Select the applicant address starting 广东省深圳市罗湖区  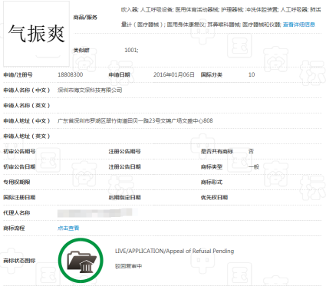click(x=135, y=120)
